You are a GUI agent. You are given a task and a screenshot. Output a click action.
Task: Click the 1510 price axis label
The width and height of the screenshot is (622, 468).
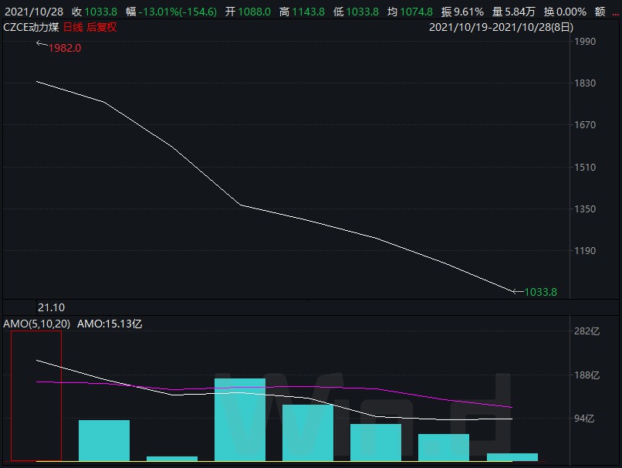(x=585, y=167)
